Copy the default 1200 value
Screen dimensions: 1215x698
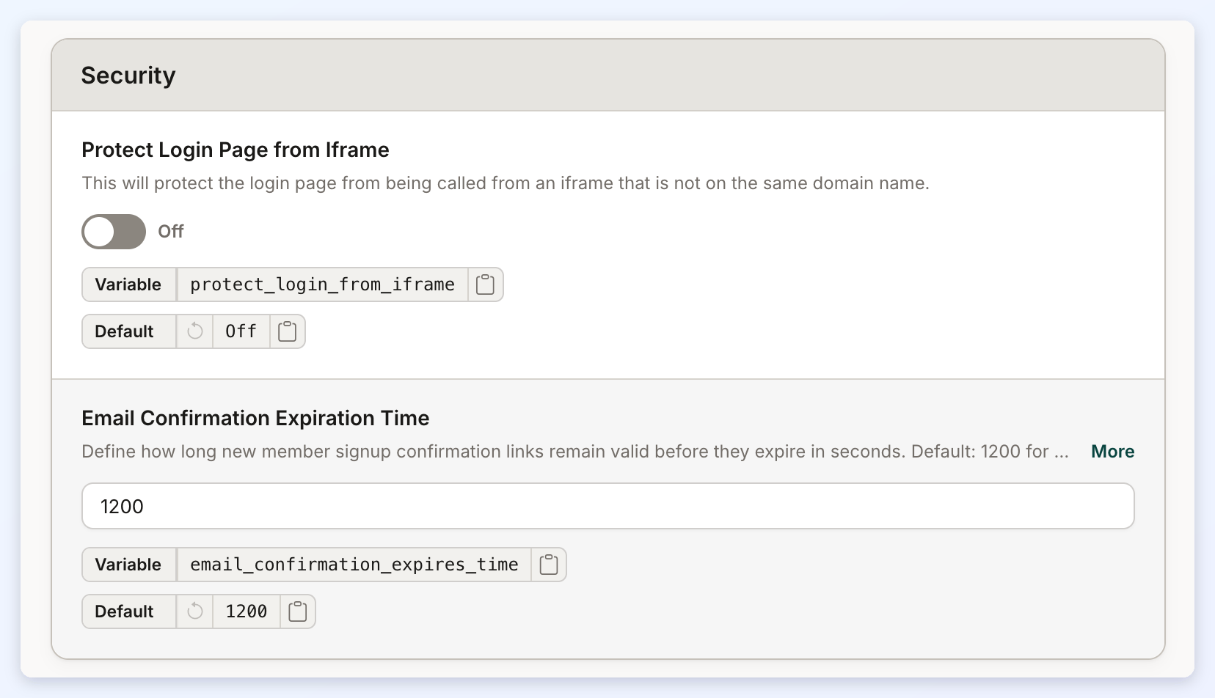297,611
